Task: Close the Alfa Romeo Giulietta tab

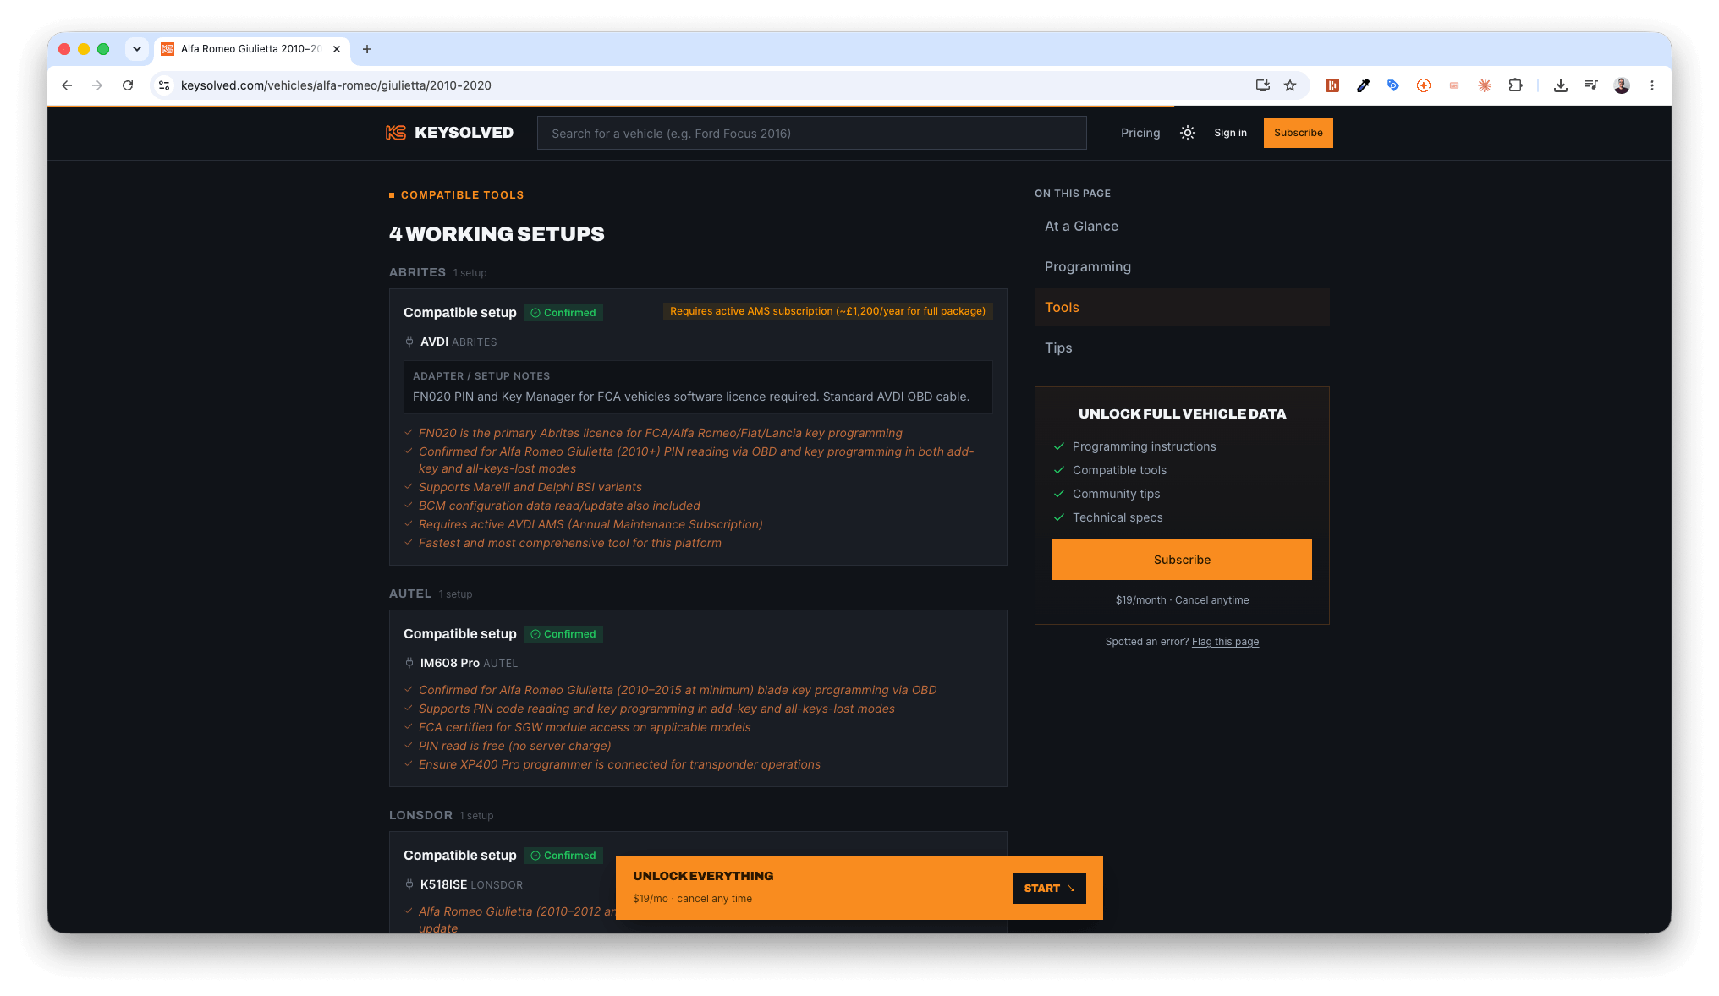Action: [337, 49]
